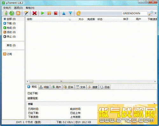Sort by 大小 column header
The width and height of the screenshot is (159, 126).
81,19
